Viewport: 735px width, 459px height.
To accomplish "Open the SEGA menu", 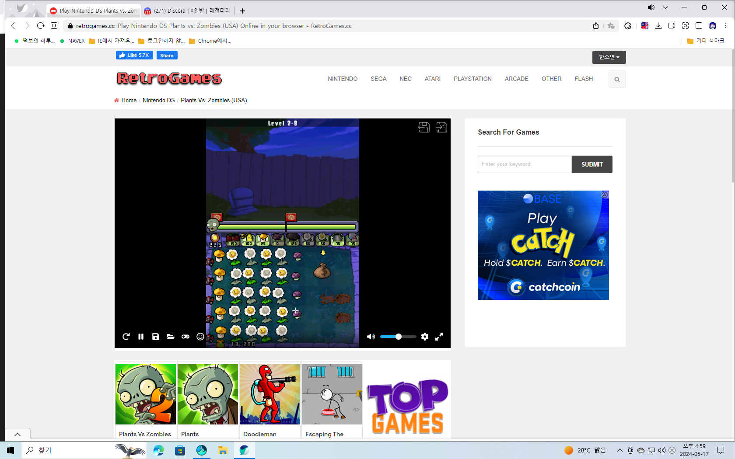I will [378, 79].
